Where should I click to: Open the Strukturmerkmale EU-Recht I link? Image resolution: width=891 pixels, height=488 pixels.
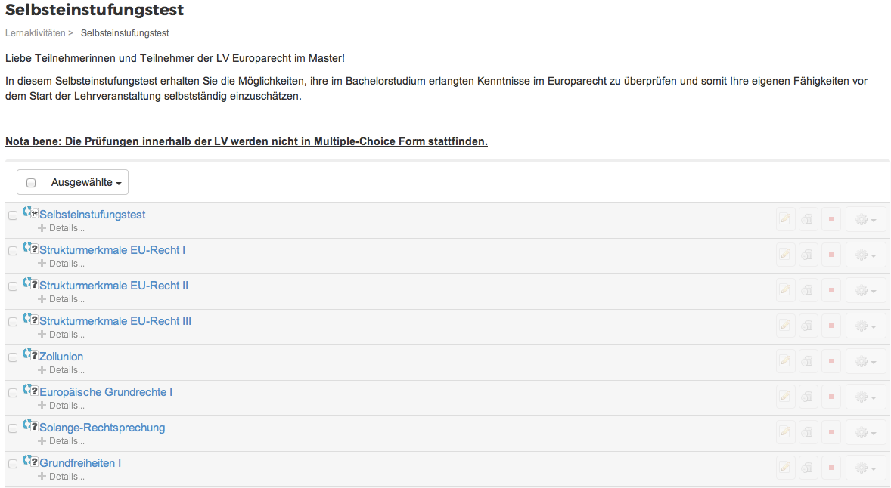point(112,250)
